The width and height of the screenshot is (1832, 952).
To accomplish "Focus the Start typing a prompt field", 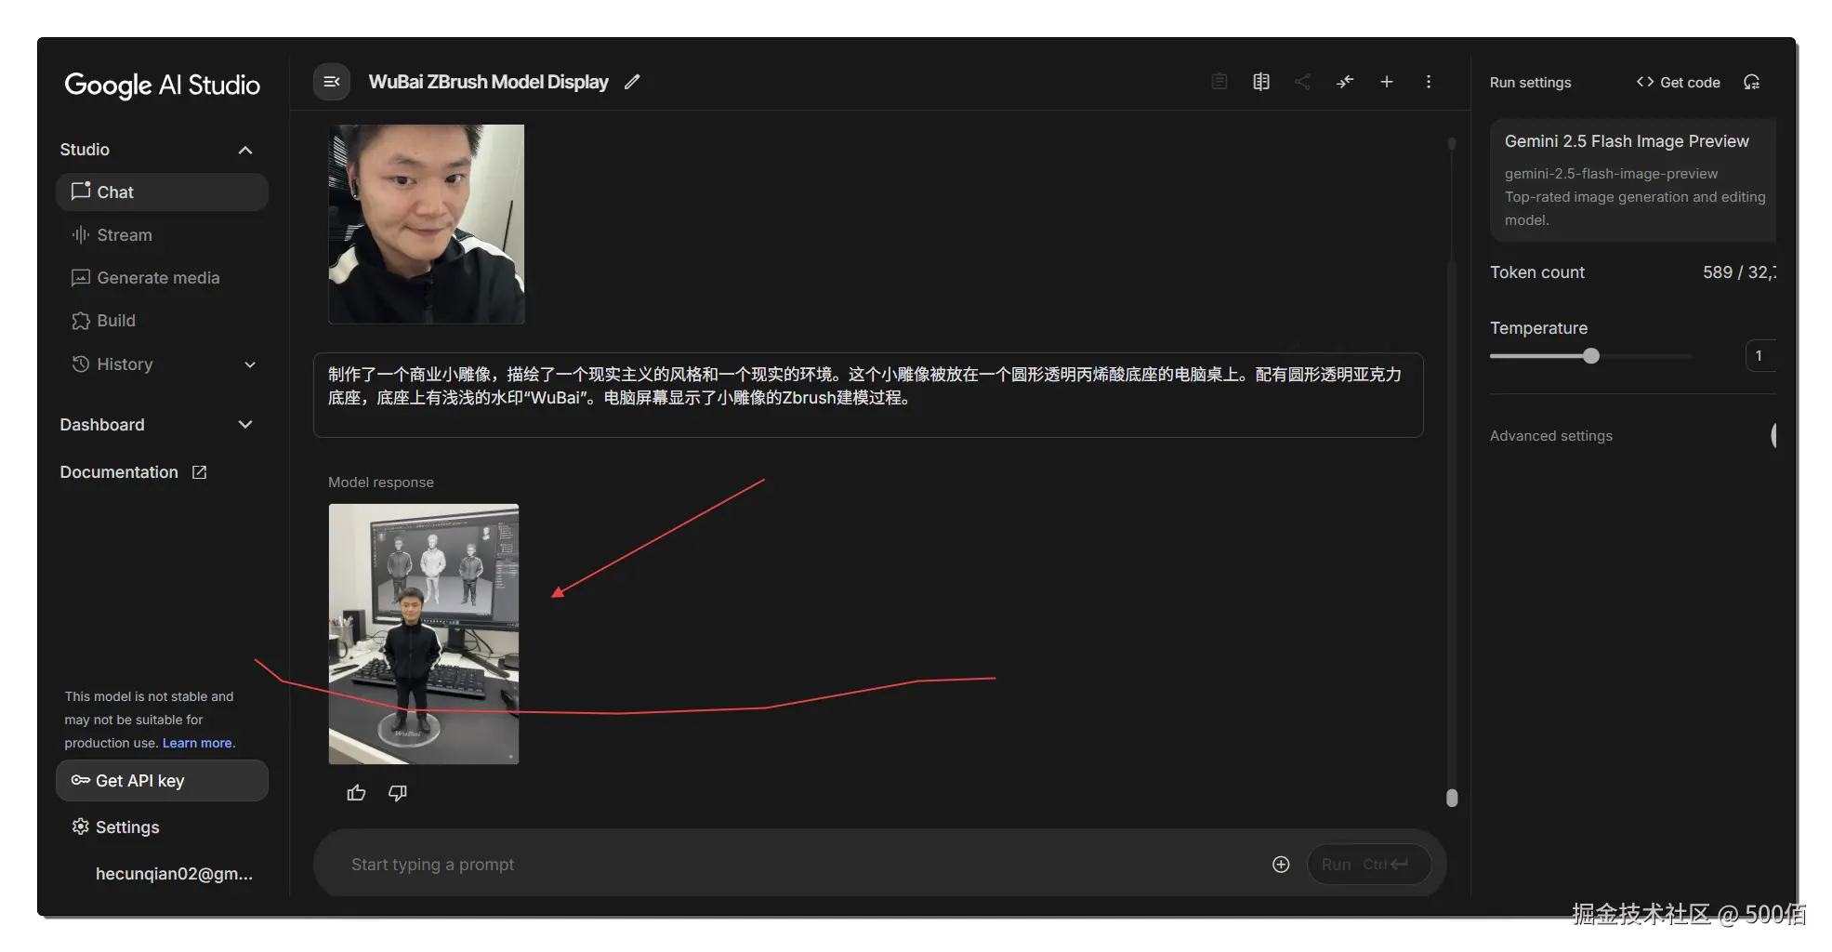I will coord(804,865).
